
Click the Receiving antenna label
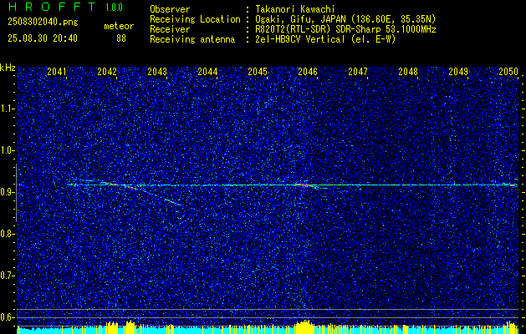pyautogui.click(x=192, y=39)
